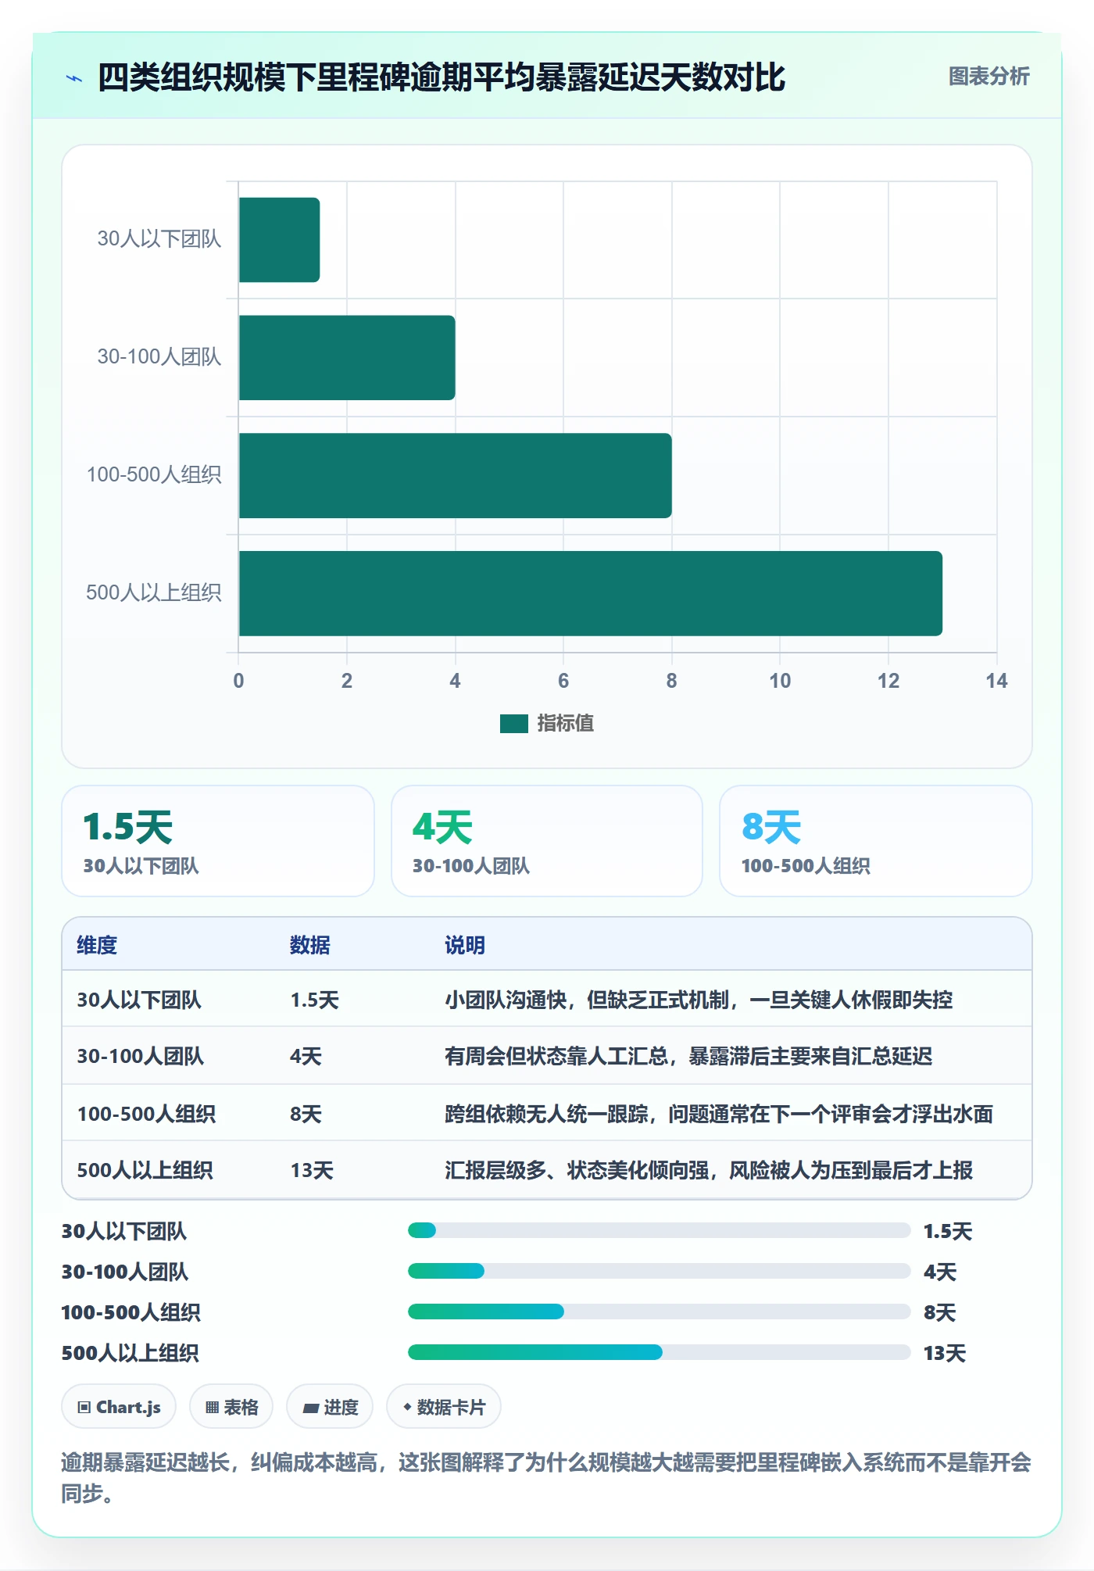Click the 100-500人组织 progress bar
Screen dimensions: 1094x1571
coord(659,1312)
